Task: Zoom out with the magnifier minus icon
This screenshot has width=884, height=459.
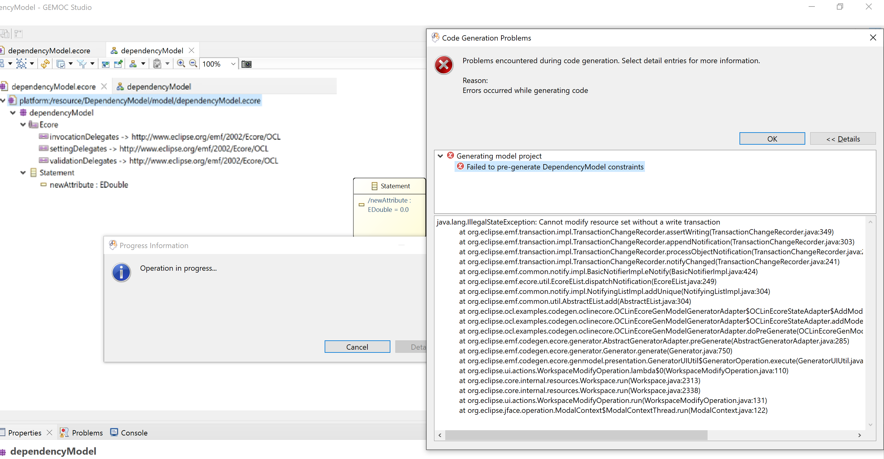Action: point(193,63)
